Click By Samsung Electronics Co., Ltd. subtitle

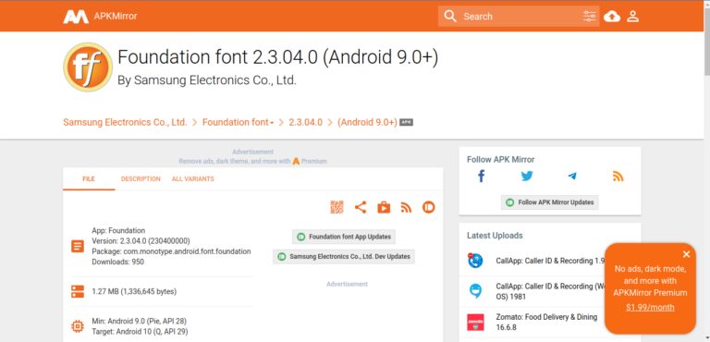(x=207, y=80)
